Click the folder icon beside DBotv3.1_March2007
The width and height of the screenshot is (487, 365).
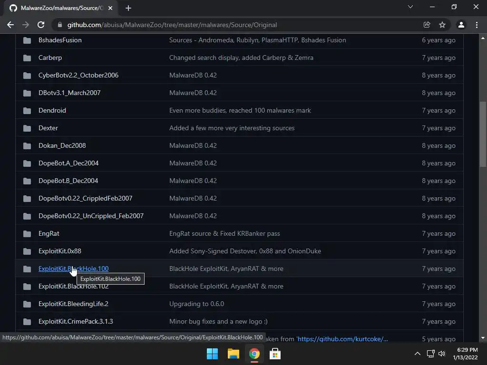(x=27, y=93)
